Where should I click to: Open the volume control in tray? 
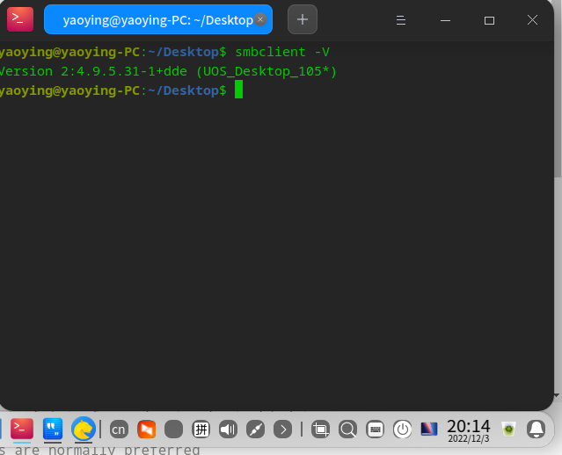[x=229, y=430]
